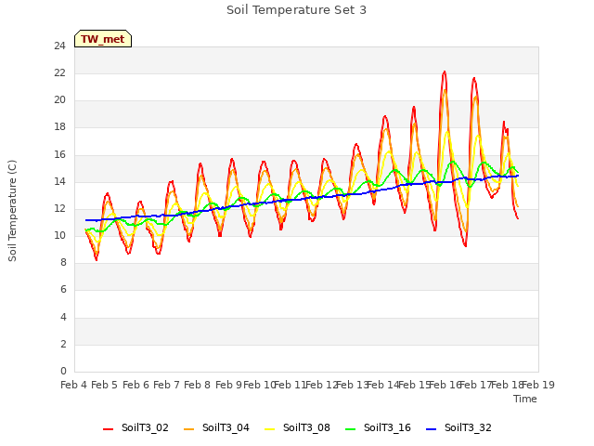This screenshot has width=594, height=446.
Task: Click the Feb 7 x-axis label
Action: click(x=167, y=385)
